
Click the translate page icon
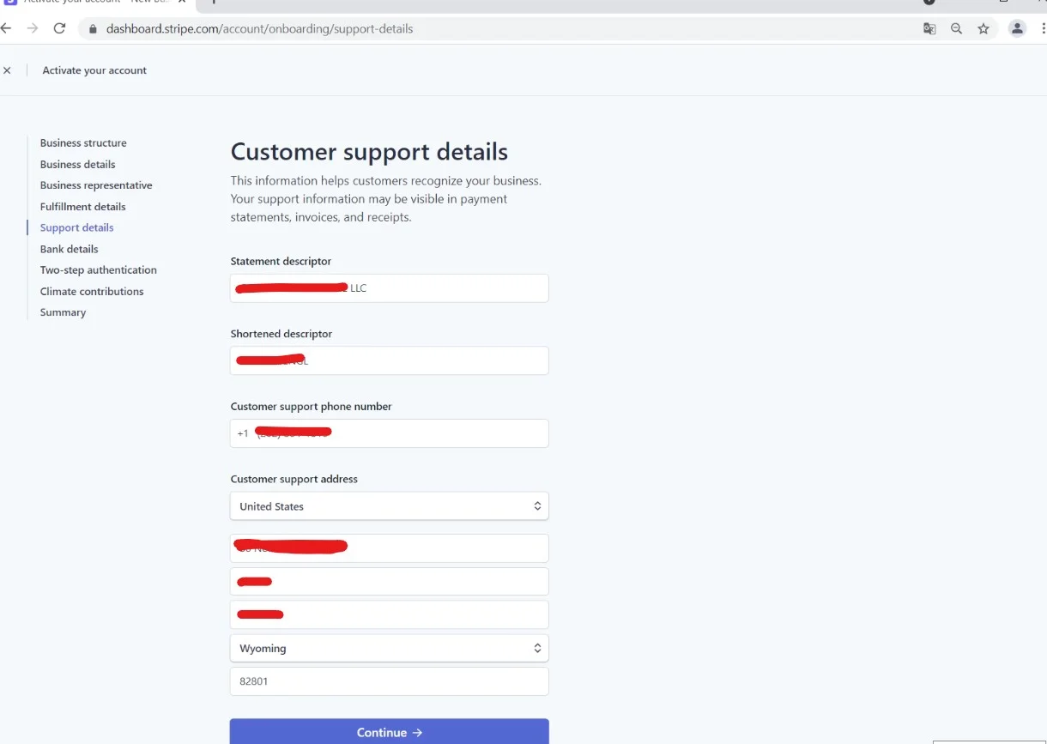click(x=929, y=28)
